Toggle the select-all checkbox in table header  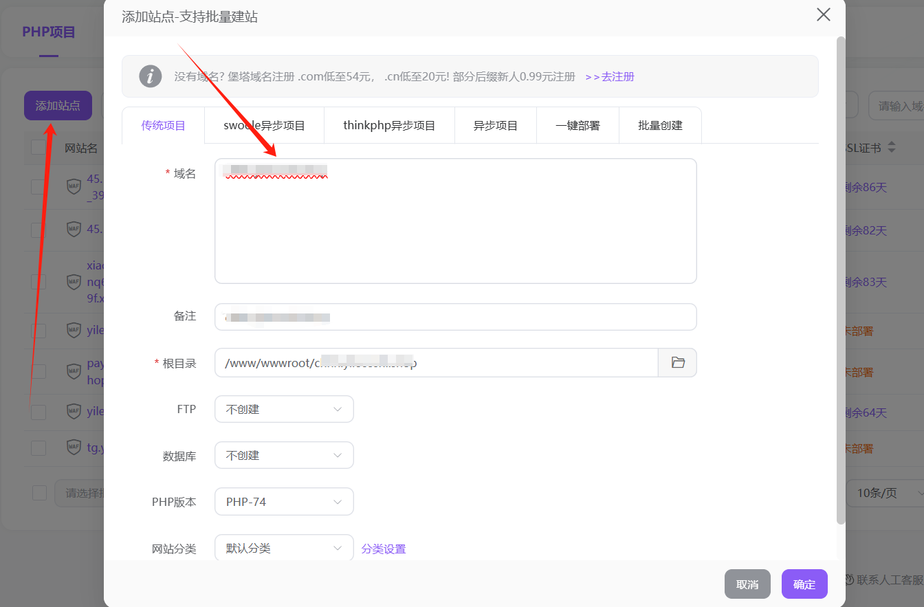coord(38,148)
